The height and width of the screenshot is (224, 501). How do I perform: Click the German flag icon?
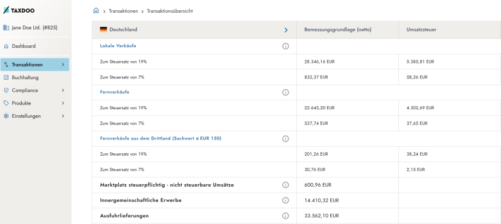coord(103,30)
